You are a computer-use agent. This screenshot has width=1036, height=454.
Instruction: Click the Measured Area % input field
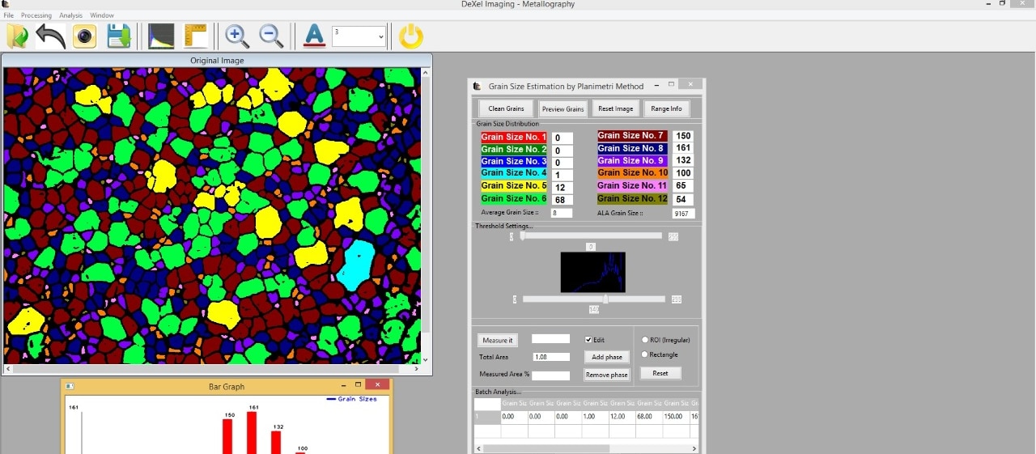[x=550, y=375]
